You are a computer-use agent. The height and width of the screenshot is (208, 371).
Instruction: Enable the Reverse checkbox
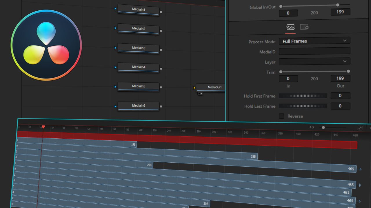(x=281, y=116)
